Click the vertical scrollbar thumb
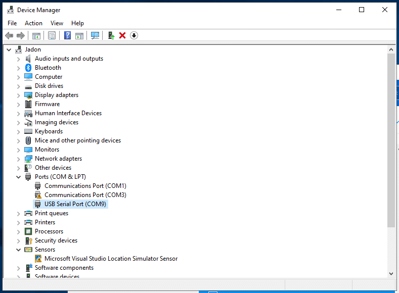399x293 pixels. point(391,140)
